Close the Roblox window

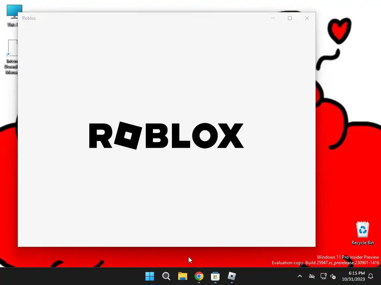[307, 18]
